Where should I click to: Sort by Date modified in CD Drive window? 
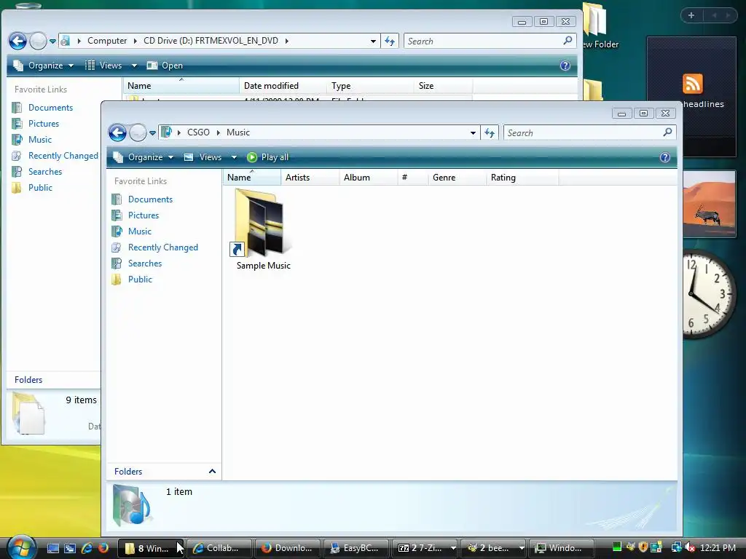click(x=282, y=86)
